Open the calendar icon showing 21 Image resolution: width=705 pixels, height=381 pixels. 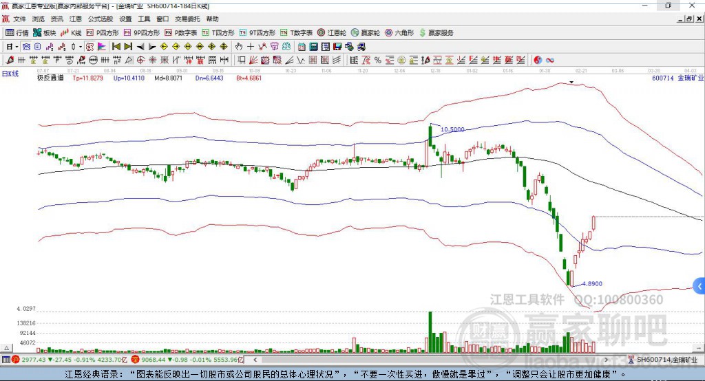[x=302, y=47]
